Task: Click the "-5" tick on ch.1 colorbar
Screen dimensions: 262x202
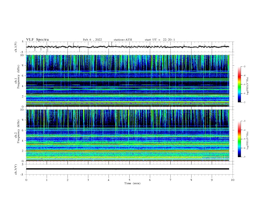Action: pyautogui.click(x=244, y=84)
